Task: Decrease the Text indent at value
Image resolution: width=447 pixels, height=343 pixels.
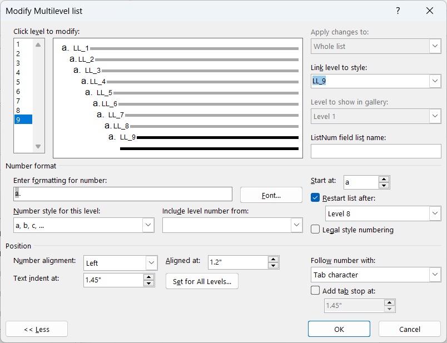Action: coord(148,284)
